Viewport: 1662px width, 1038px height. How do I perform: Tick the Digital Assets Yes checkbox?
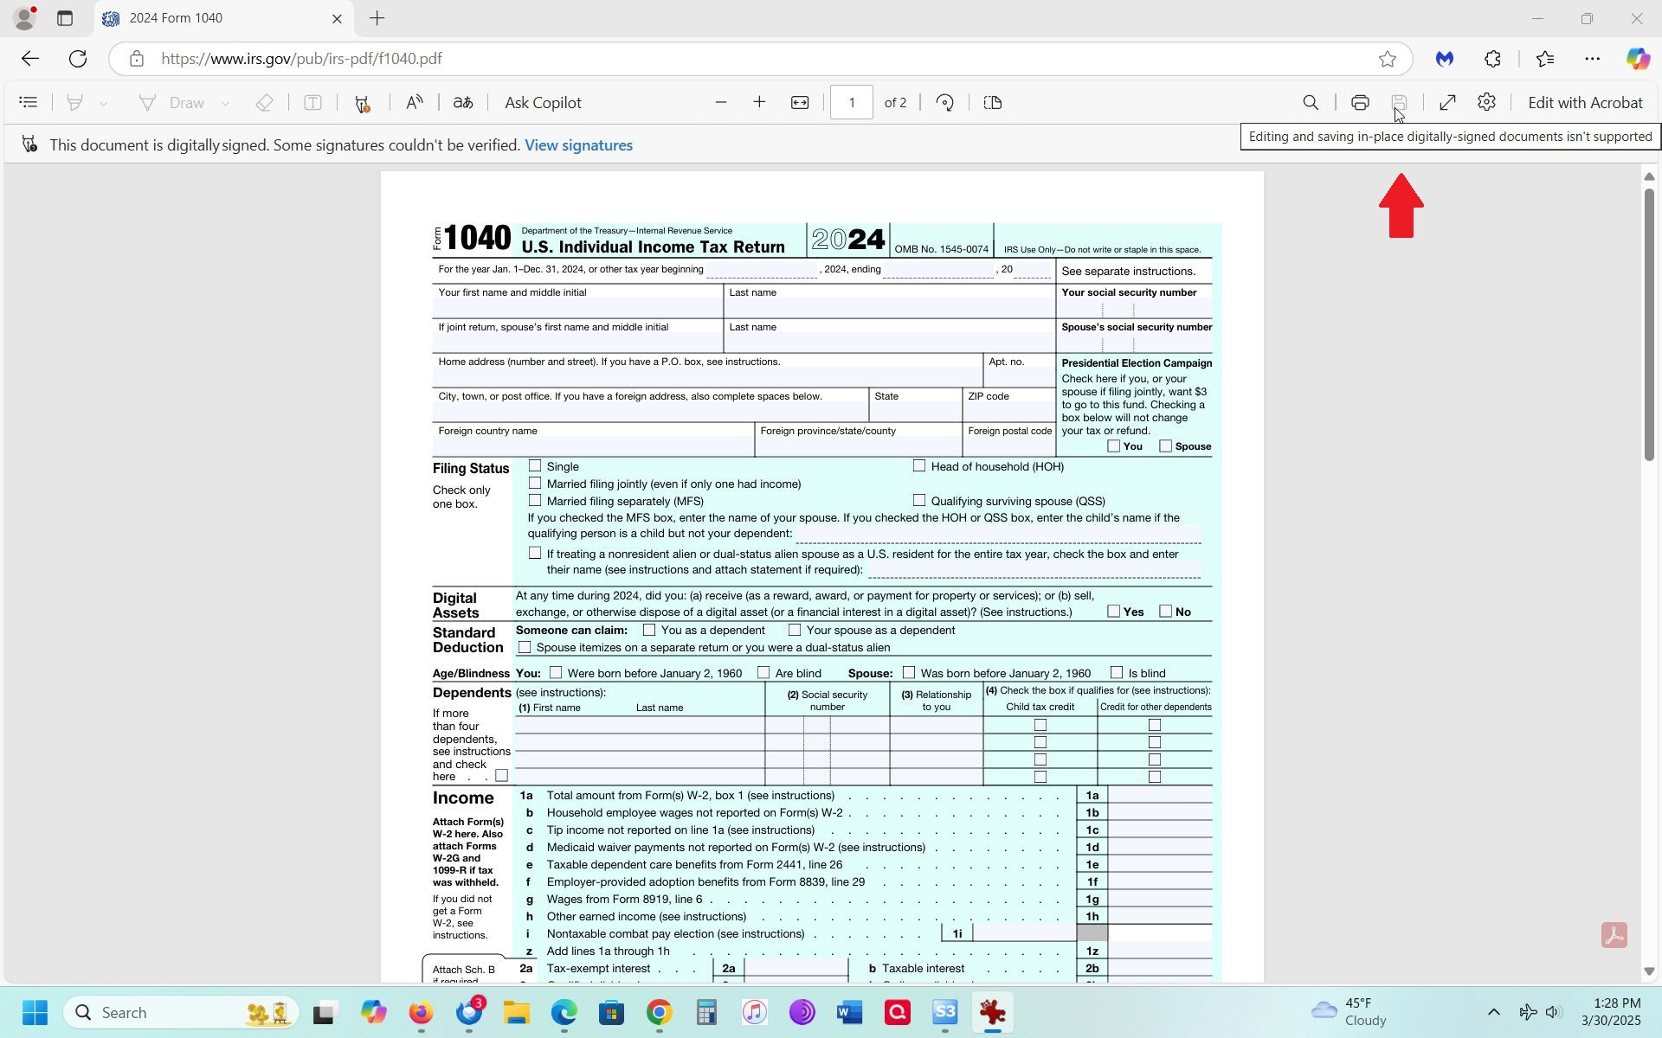[1114, 612]
